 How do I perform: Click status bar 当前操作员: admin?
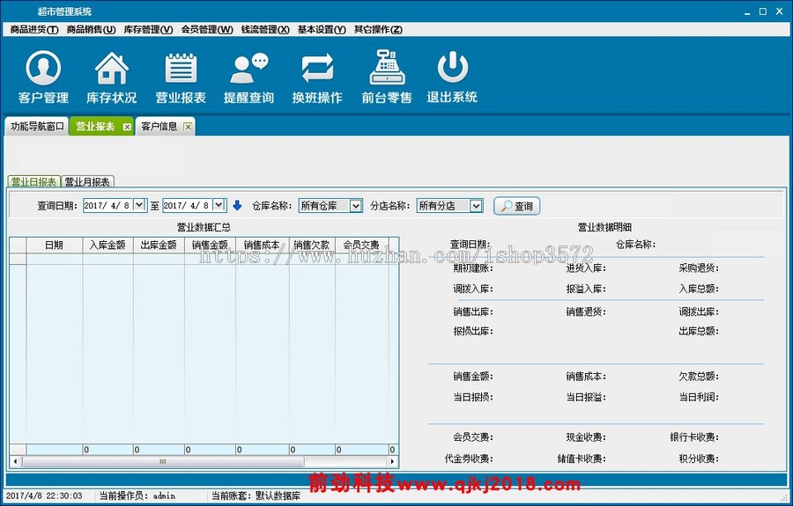coord(137,496)
